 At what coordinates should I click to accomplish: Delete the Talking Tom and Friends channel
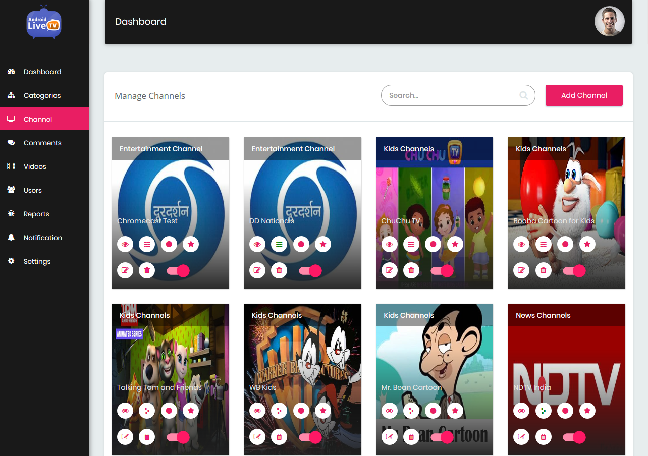tap(147, 437)
